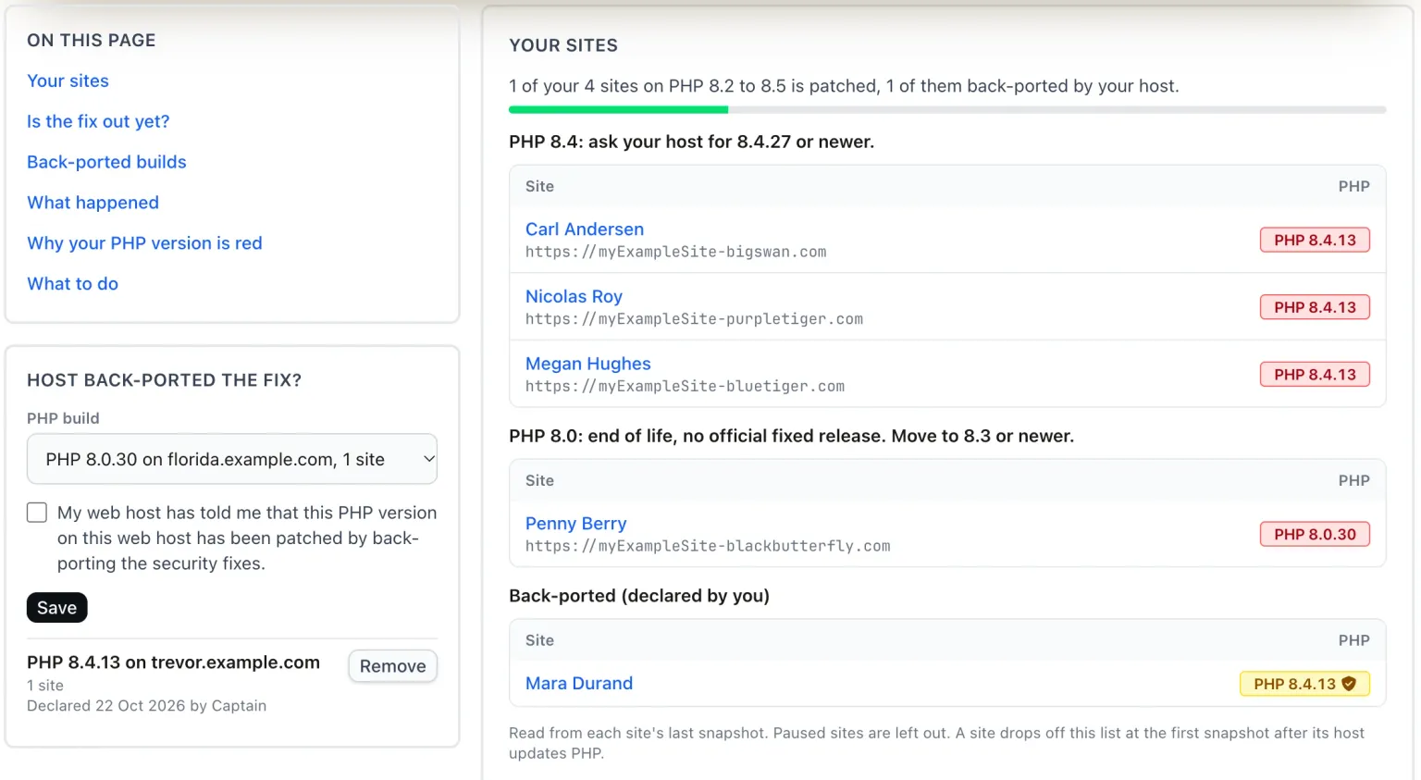Click the 'Back-ported (declared by you)' heading
Viewport: 1421px width, 780px height.
click(x=639, y=596)
